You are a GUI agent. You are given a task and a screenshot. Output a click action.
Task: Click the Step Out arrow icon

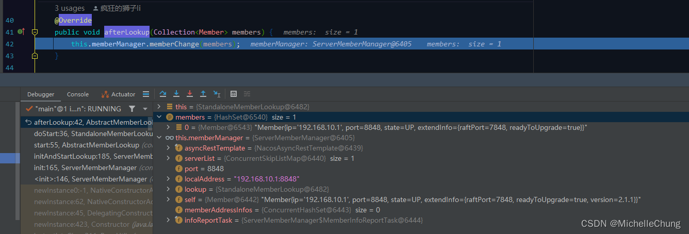coord(203,94)
